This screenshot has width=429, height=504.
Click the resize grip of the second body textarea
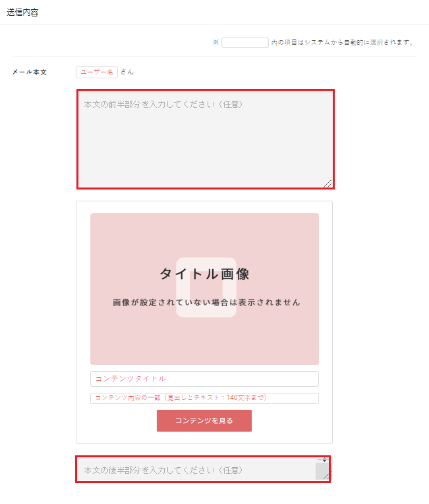(x=327, y=476)
